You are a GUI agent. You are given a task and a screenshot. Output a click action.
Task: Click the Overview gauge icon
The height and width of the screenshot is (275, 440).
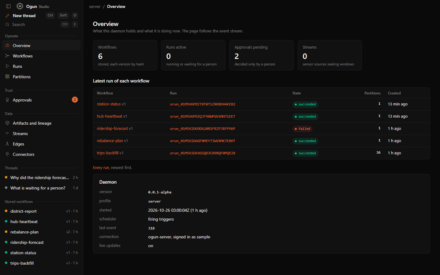tap(7, 46)
